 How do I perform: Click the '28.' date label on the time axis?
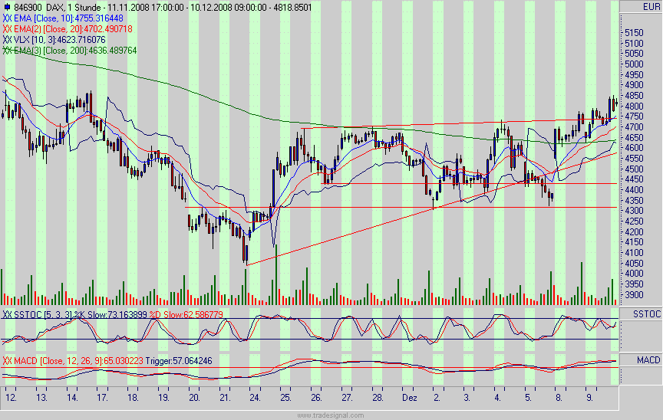pos(378,398)
